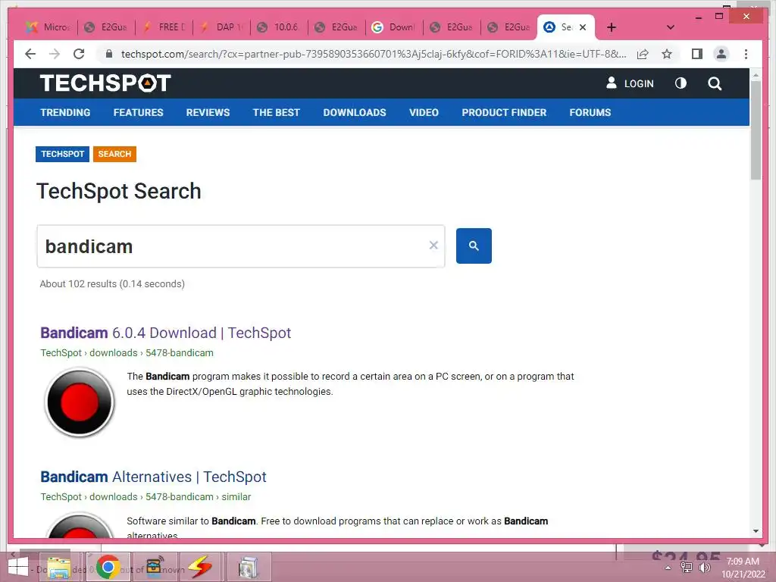Toggle dark mode contrast icon
The width and height of the screenshot is (776, 582).
click(681, 83)
